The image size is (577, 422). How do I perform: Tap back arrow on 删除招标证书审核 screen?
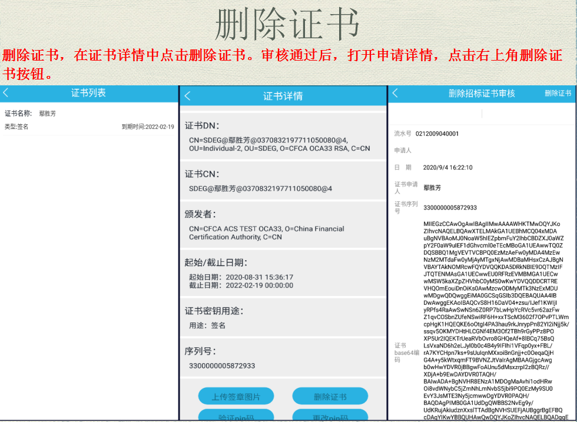click(395, 93)
